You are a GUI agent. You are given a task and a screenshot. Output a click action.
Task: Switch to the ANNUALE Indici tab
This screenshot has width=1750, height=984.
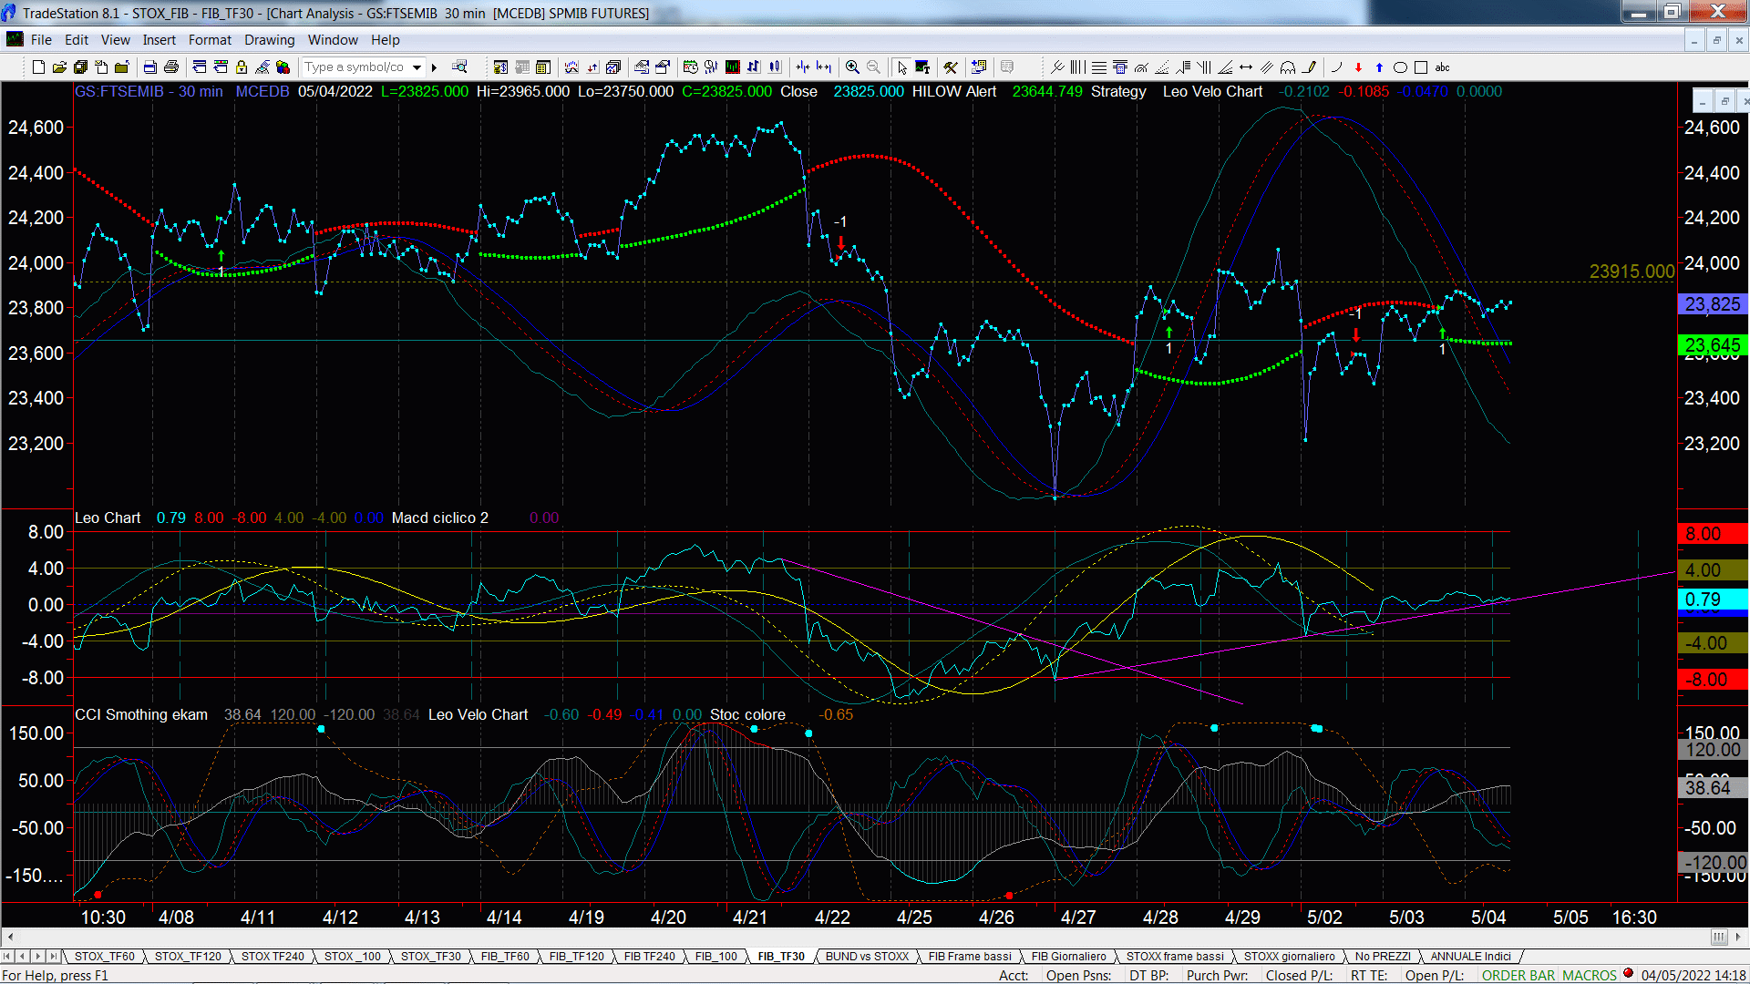(1470, 956)
